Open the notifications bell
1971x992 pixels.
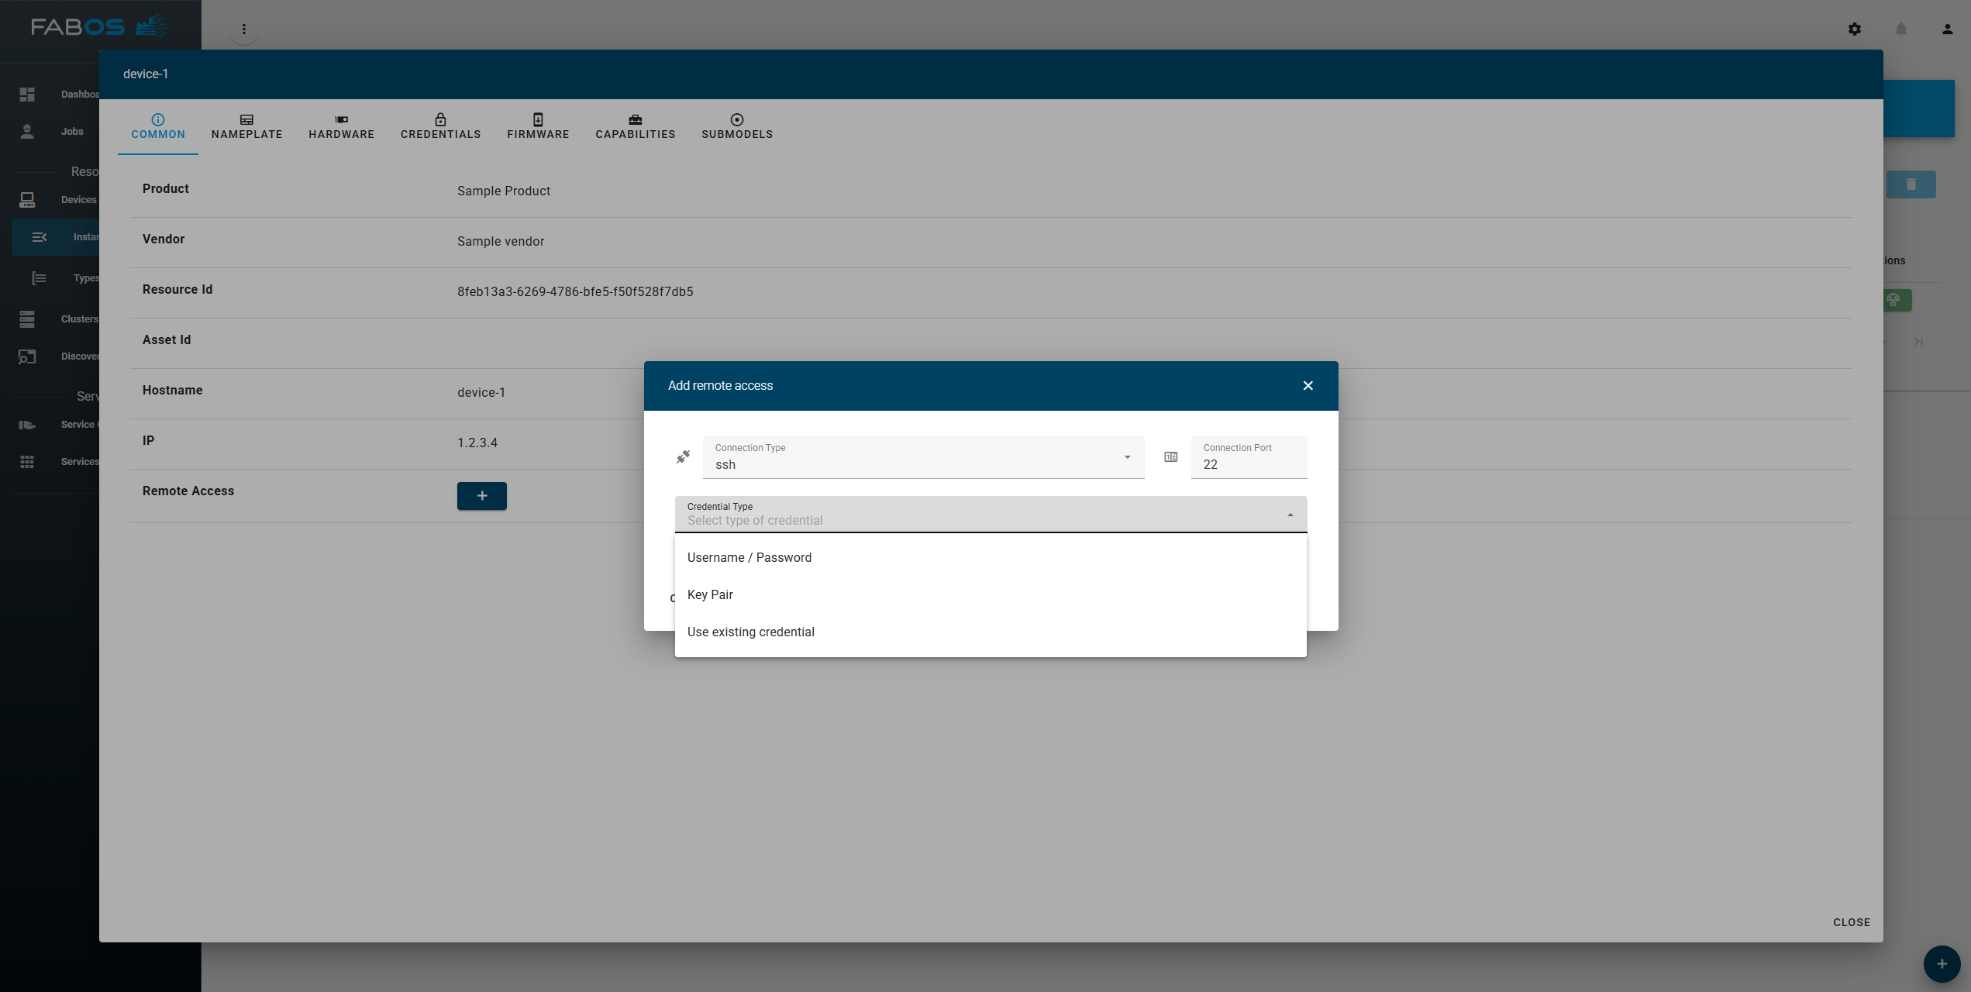(x=1900, y=29)
